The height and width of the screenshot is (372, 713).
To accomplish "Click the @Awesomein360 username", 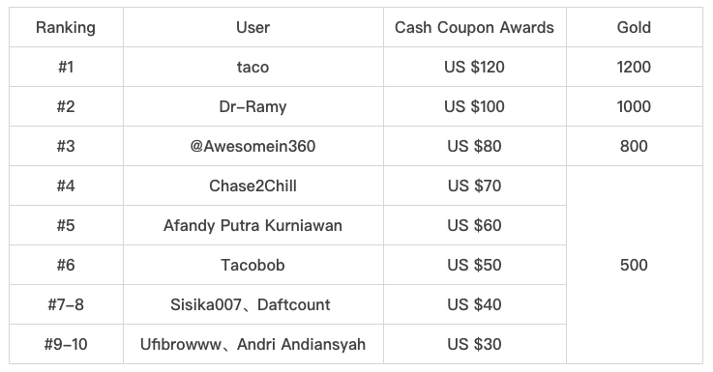I will (253, 146).
